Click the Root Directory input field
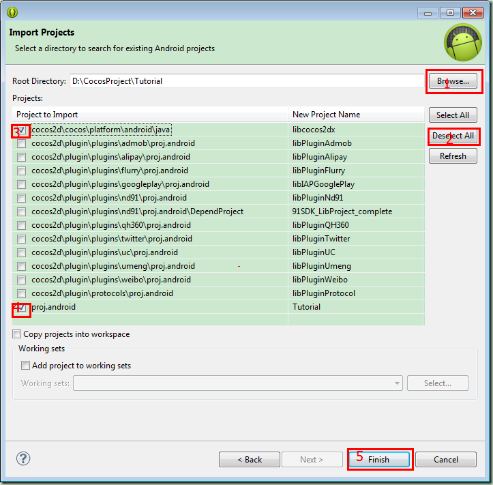 point(247,81)
